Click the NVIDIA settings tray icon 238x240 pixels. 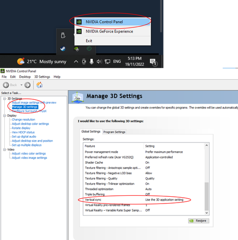tap(76, 49)
